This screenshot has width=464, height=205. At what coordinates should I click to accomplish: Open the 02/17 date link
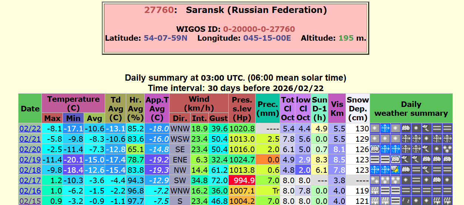pyautogui.click(x=30, y=181)
